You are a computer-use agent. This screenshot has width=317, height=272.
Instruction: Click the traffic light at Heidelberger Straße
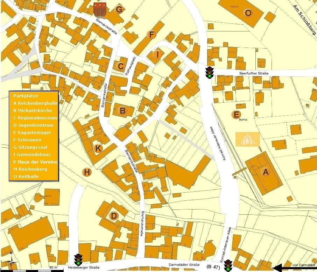[78, 259]
